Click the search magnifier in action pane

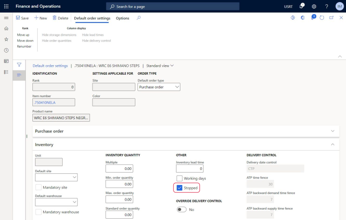(x=138, y=18)
